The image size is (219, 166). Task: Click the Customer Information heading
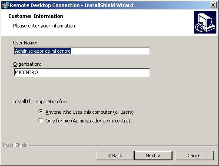pyautogui.click(x=36, y=16)
